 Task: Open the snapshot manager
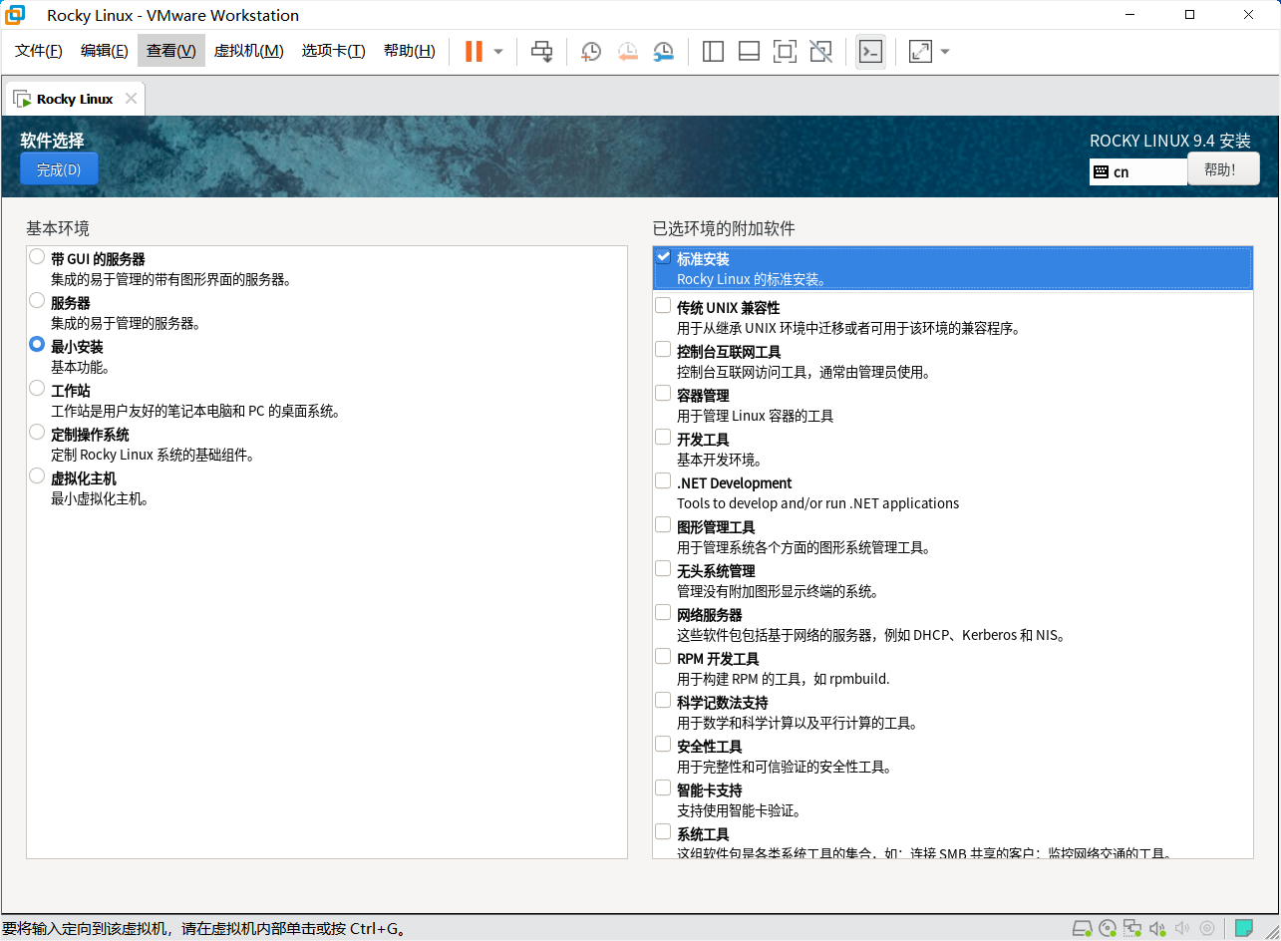(663, 51)
